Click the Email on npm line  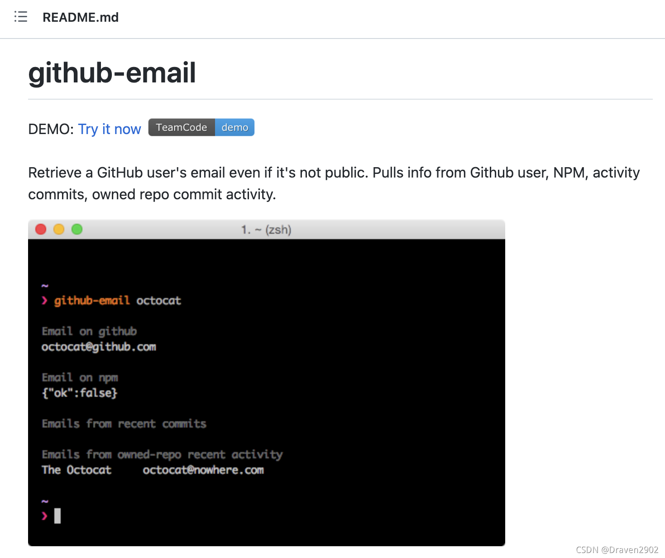[x=80, y=378]
